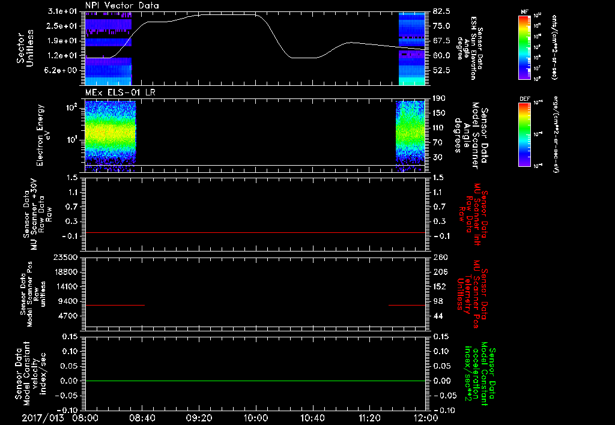Click the 09:20 time tick label
Viewport: 615px width, 425px height.
click(x=199, y=418)
